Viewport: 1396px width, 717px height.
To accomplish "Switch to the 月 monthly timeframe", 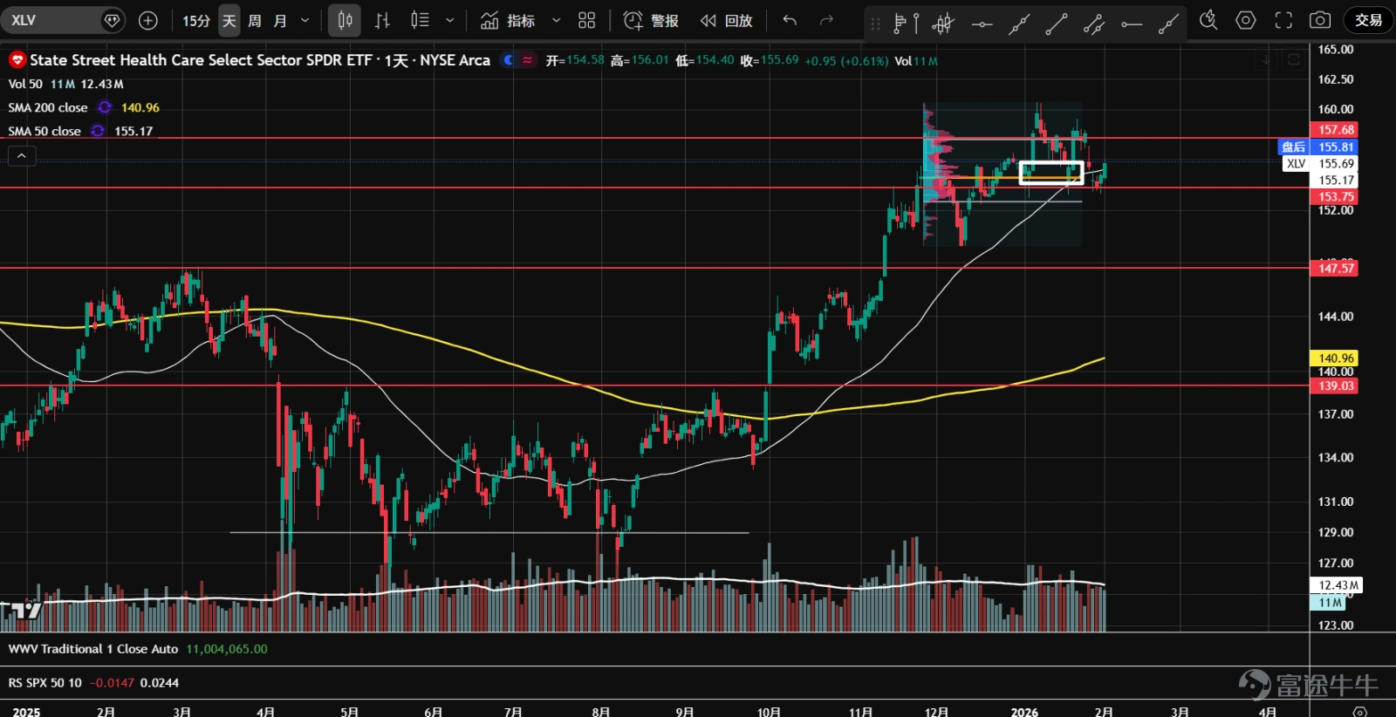I will [x=280, y=20].
